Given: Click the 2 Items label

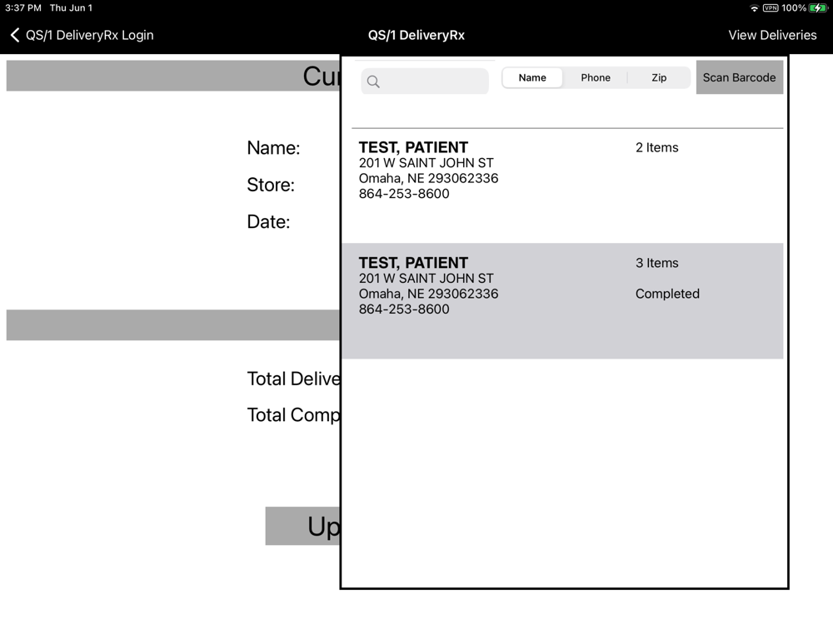Looking at the screenshot, I should (x=656, y=147).
